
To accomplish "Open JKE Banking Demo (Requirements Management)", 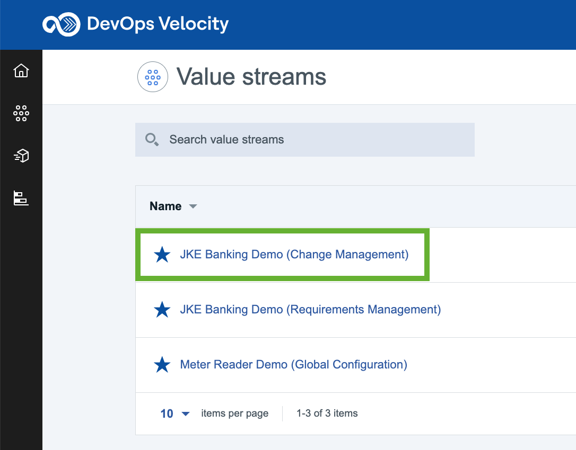I will 310,310.
